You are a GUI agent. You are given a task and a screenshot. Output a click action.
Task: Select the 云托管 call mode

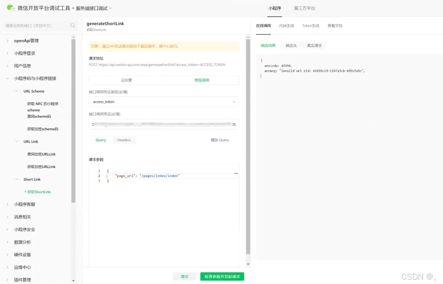pos(126,80)
